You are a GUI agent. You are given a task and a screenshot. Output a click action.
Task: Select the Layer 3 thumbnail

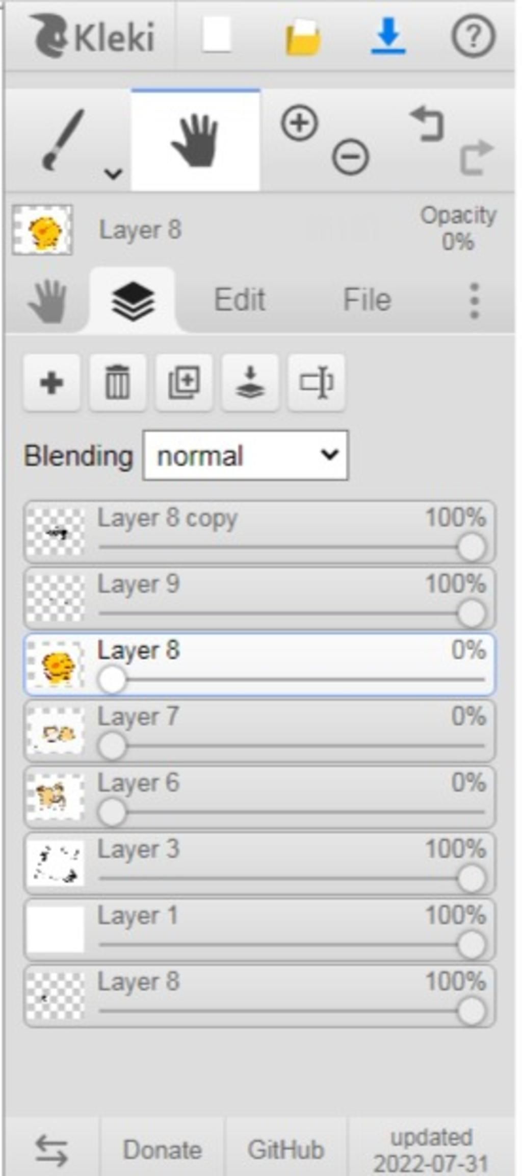click(55, 863)
